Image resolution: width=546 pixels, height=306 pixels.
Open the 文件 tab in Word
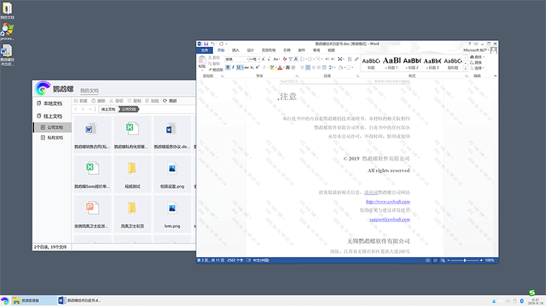click(204, 50)
